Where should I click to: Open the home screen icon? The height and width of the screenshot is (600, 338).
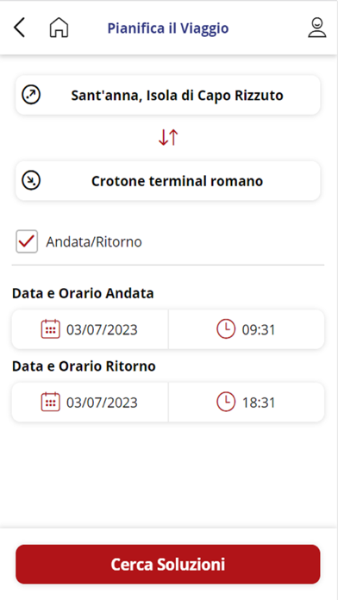tap(59, 28)
